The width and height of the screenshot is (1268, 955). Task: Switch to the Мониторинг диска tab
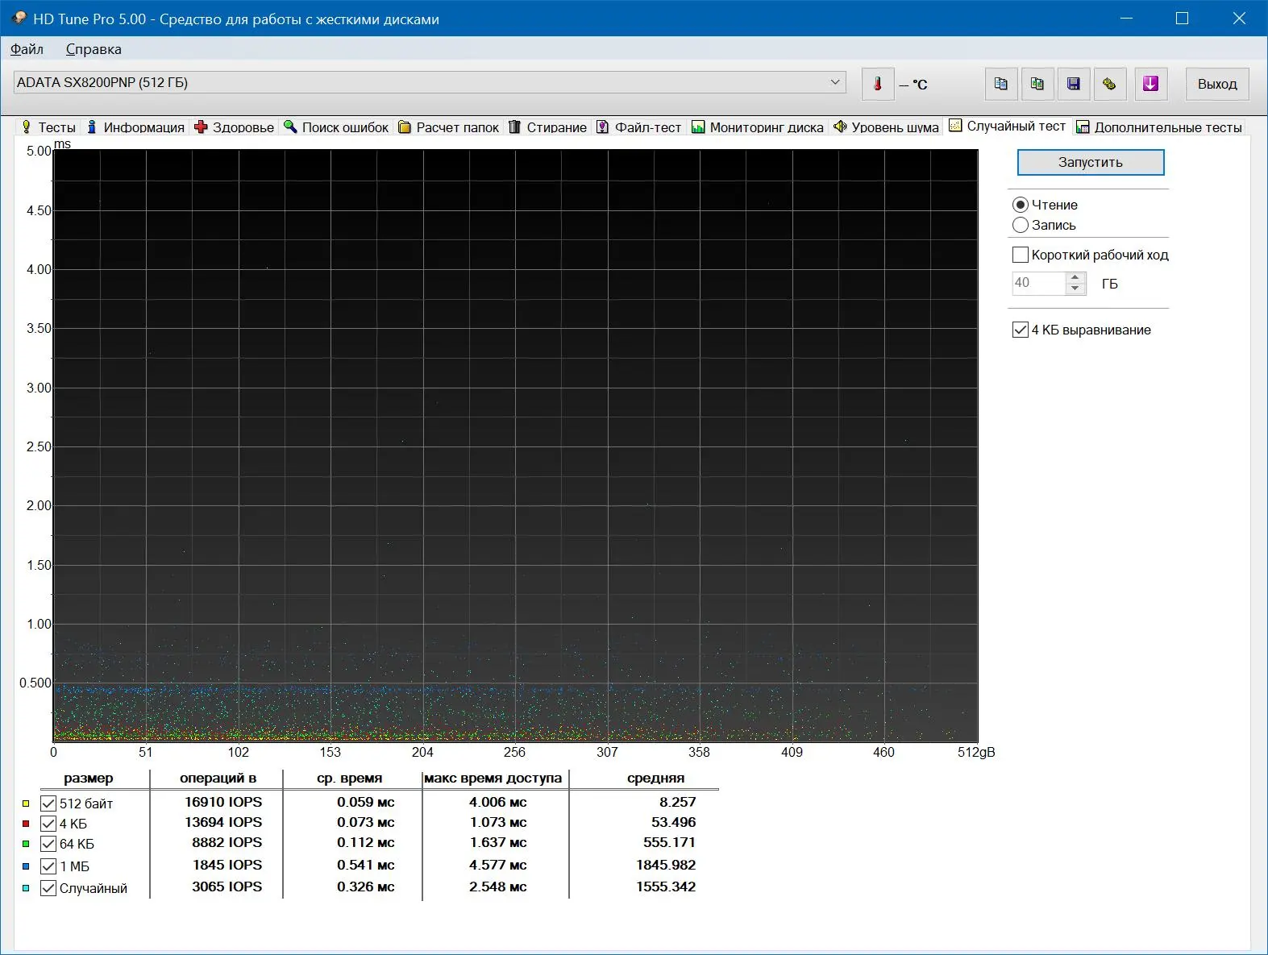[x=758, y=127]
